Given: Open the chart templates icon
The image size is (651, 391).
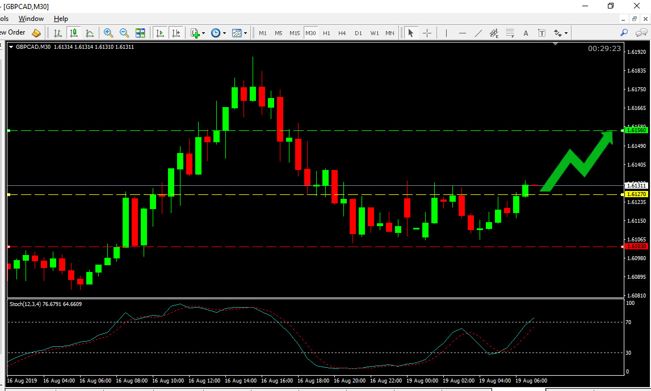Looking at the screenshot, I should [x=237, y=33].
